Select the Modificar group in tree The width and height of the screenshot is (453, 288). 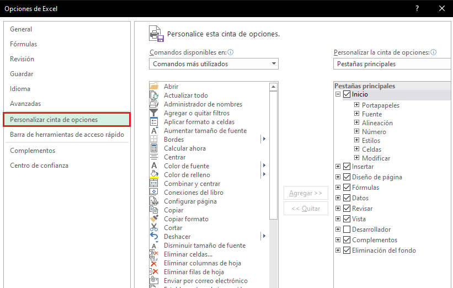[376, 158]
